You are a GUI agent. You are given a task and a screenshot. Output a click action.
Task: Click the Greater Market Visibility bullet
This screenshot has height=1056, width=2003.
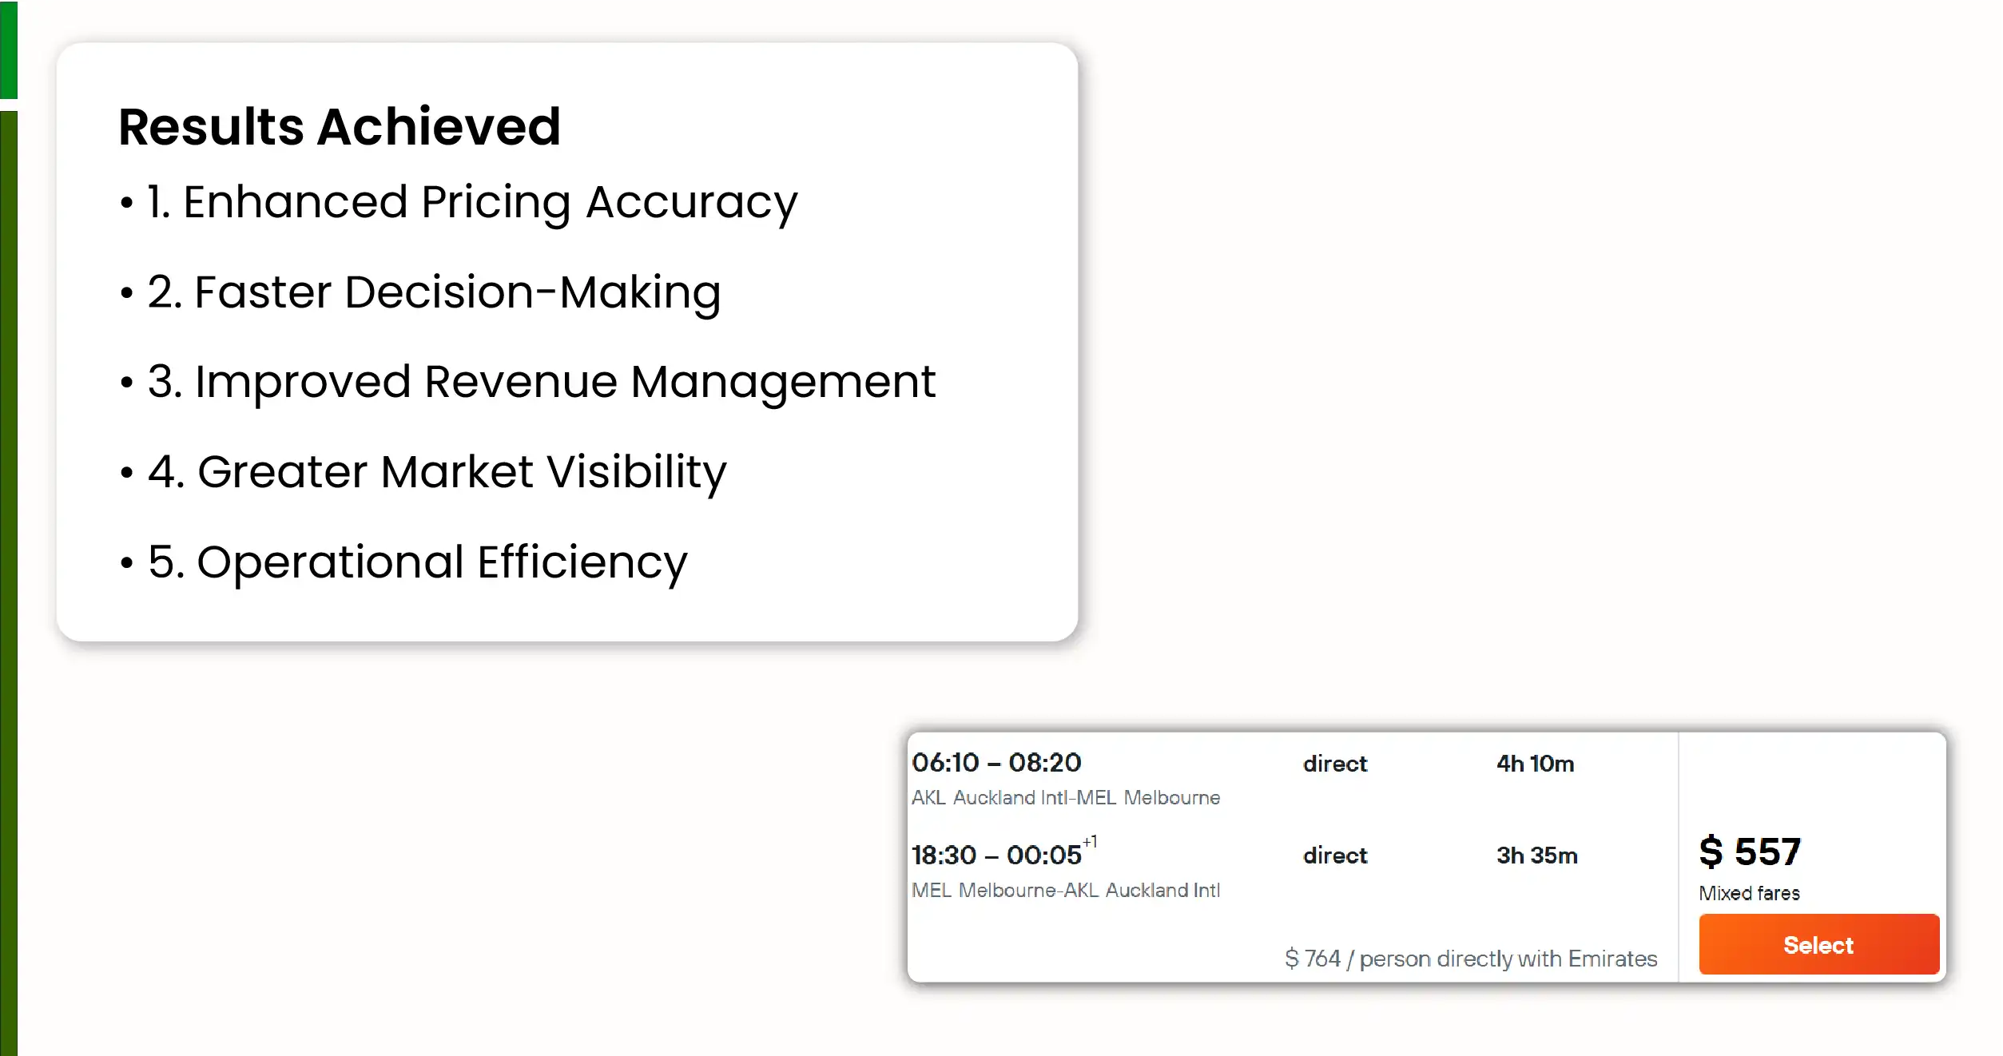click(436, 471)
